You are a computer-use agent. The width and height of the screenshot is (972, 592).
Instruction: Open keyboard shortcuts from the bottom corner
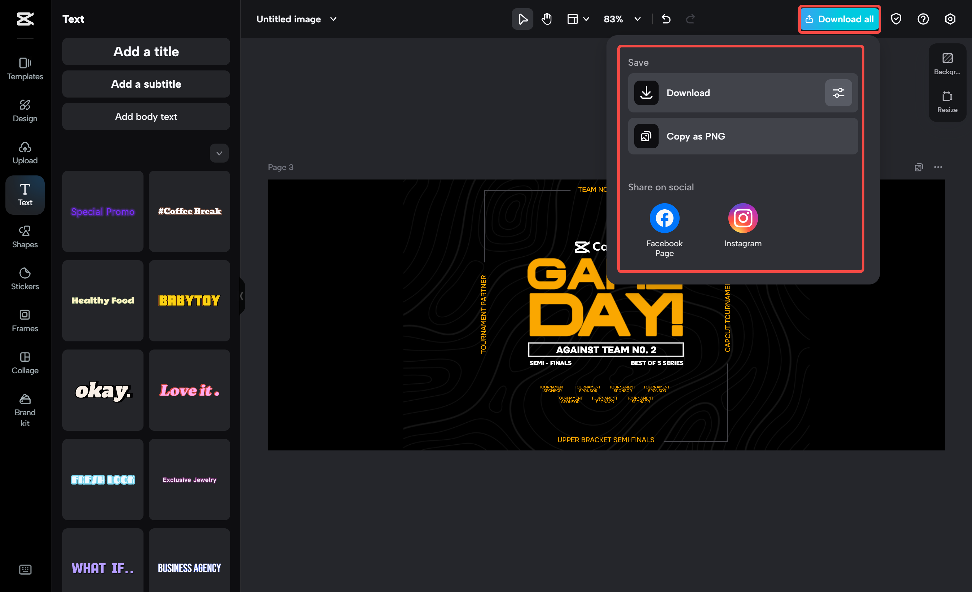(x=25, y=569)
